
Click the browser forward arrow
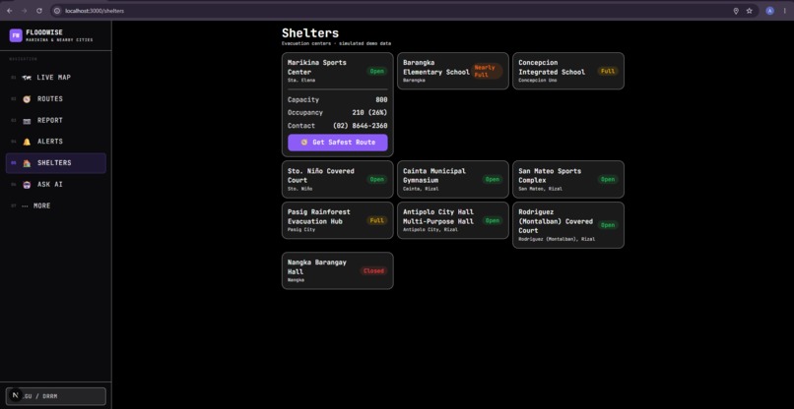pyautogui.click(x=24, y=11)
